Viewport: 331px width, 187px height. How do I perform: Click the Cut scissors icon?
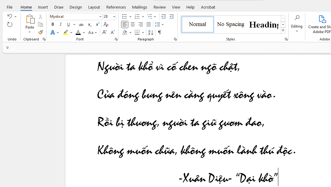[40, 17]
